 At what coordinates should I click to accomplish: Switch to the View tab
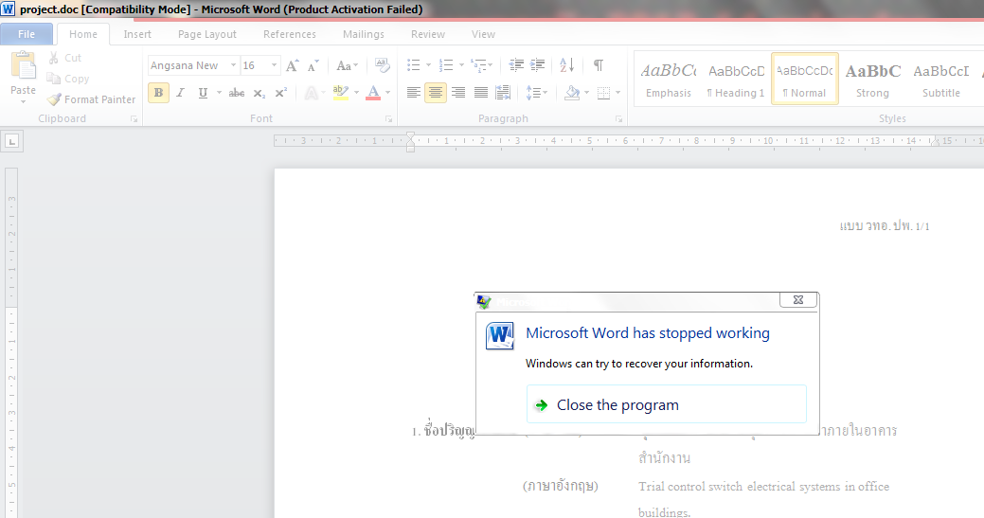(x=483, y=34)
